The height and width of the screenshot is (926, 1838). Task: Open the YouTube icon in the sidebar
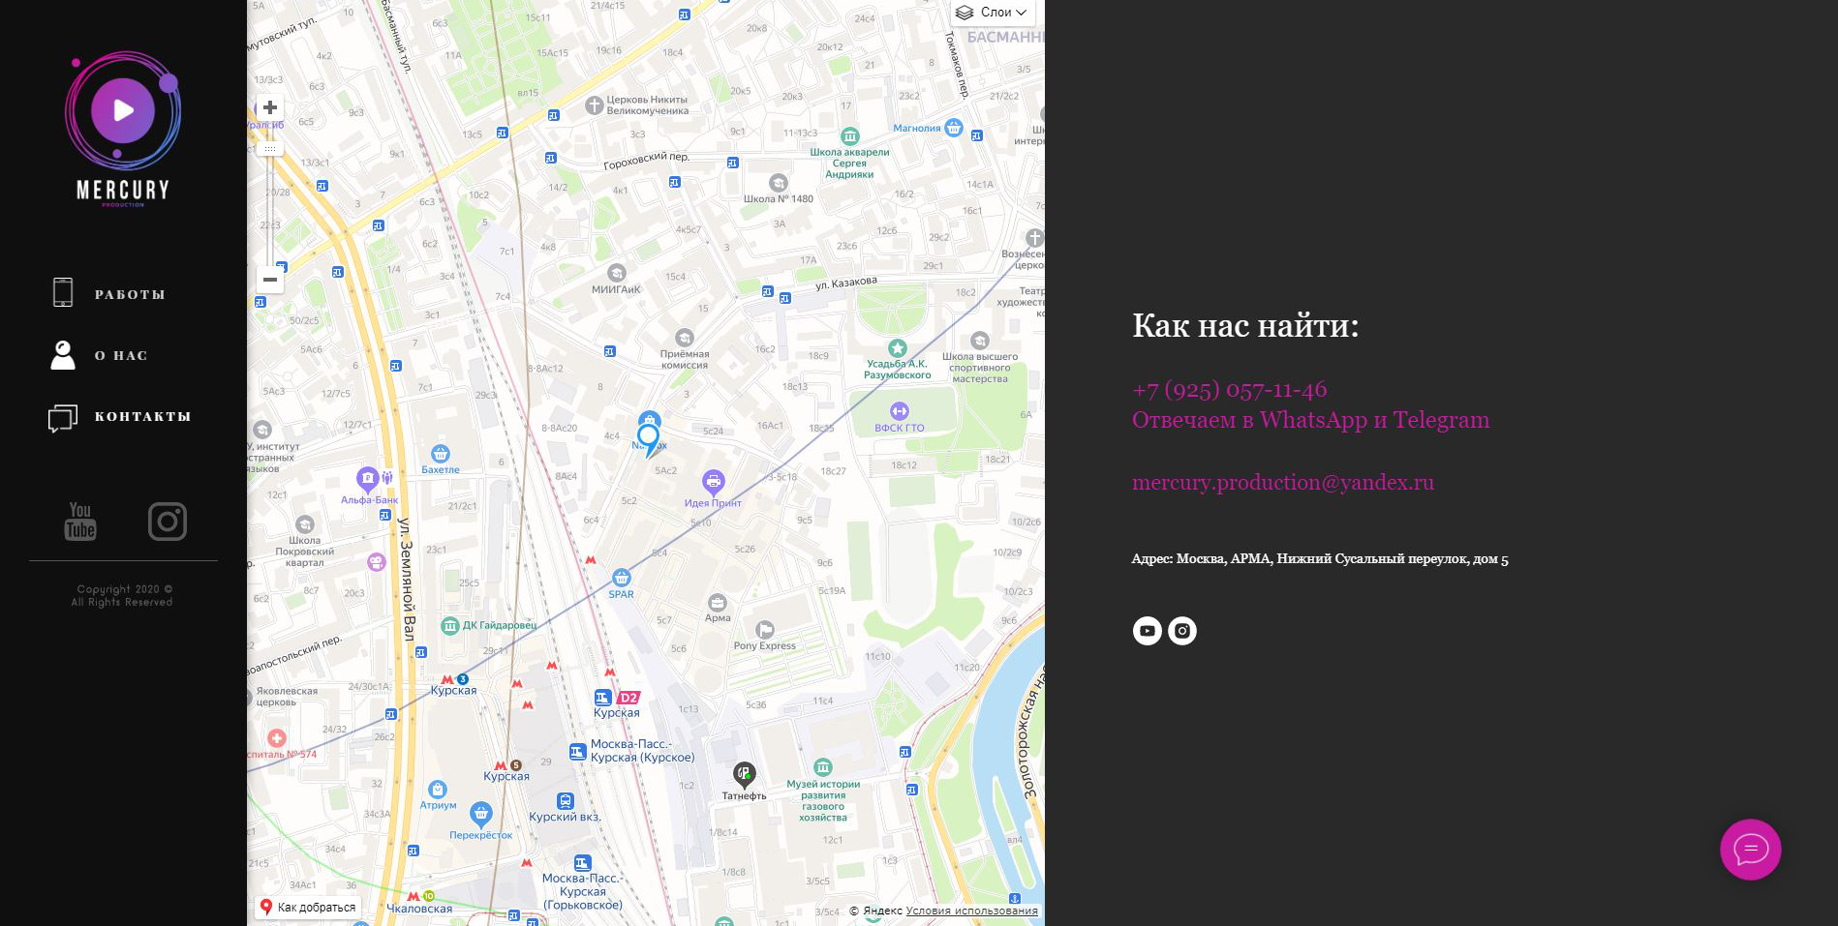(x=80, y=522)
